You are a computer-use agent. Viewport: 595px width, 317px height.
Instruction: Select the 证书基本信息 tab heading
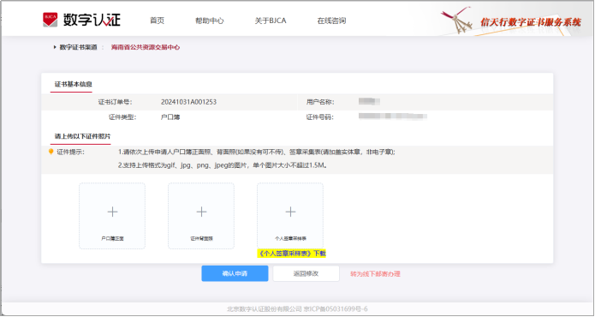click(74, 84)
